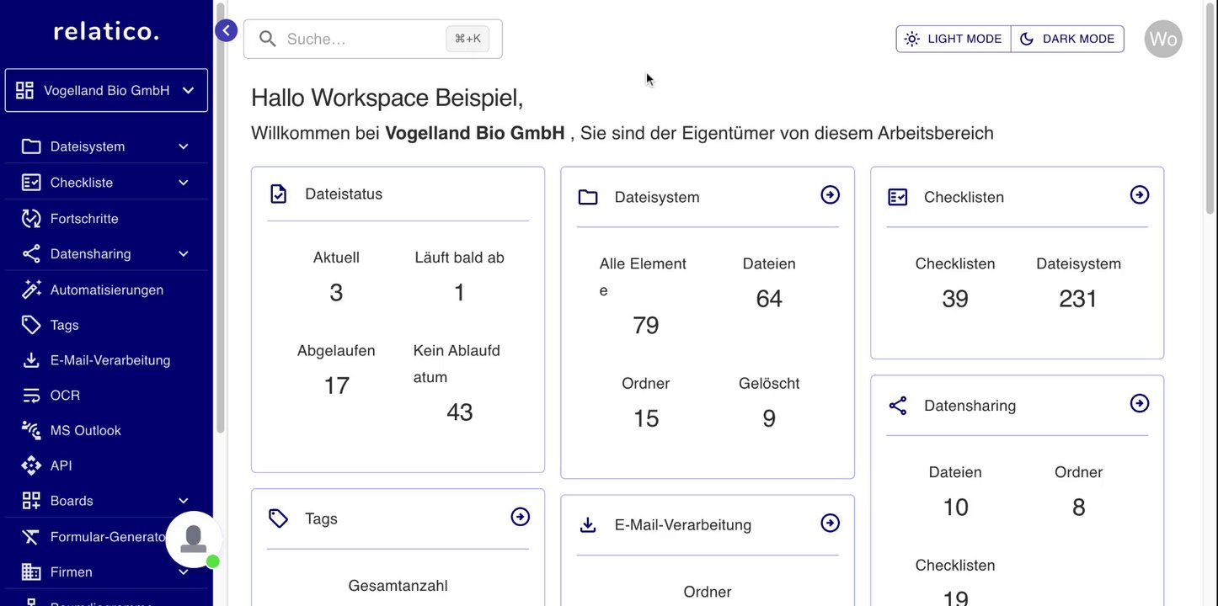
Task: Go to the OCR sidebar item
Action: (x=65, y=395)
